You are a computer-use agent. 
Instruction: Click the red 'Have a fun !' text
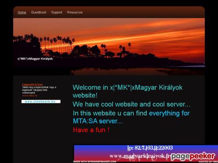91,130
